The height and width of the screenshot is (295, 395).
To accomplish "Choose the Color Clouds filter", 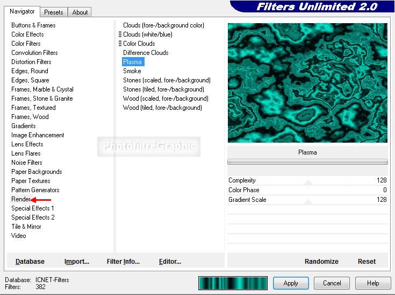I will (139, 44).
